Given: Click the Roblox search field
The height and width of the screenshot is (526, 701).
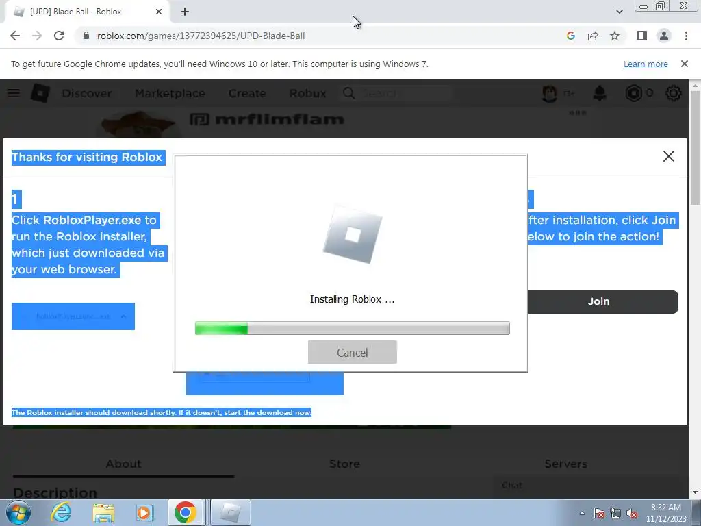Looking at the screenshot, I should point(398,93).
